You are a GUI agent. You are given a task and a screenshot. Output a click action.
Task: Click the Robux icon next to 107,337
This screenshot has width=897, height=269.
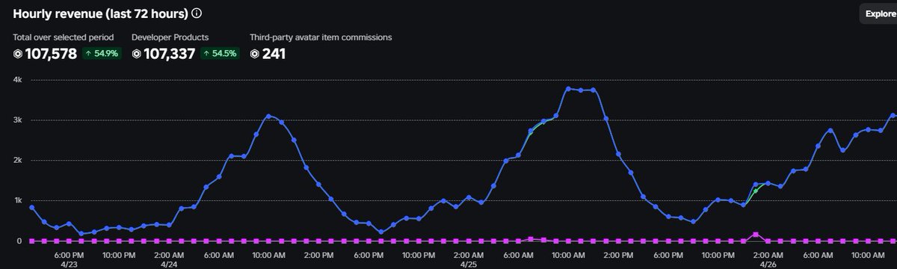coord(136,54)
